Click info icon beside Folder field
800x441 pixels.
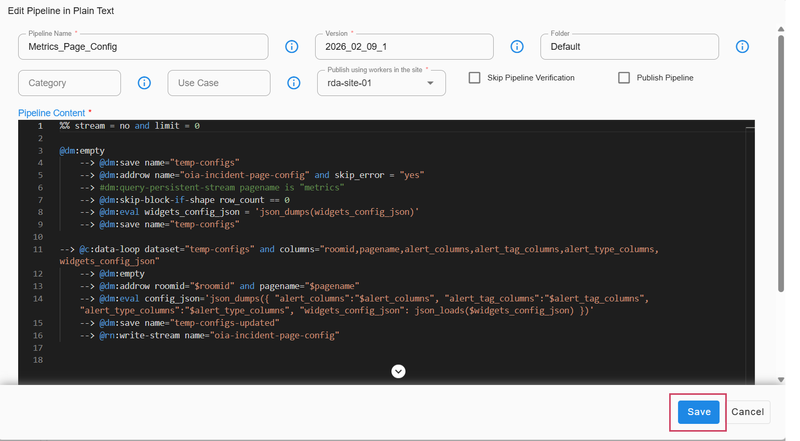[x=742, y=47]
